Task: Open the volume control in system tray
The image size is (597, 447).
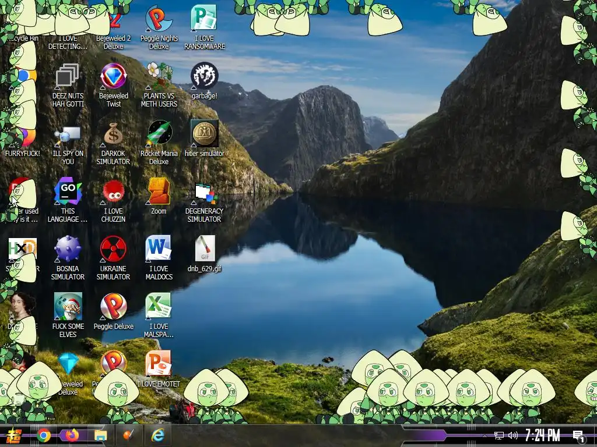Action: pyautogui.click(x=513, y=435)
